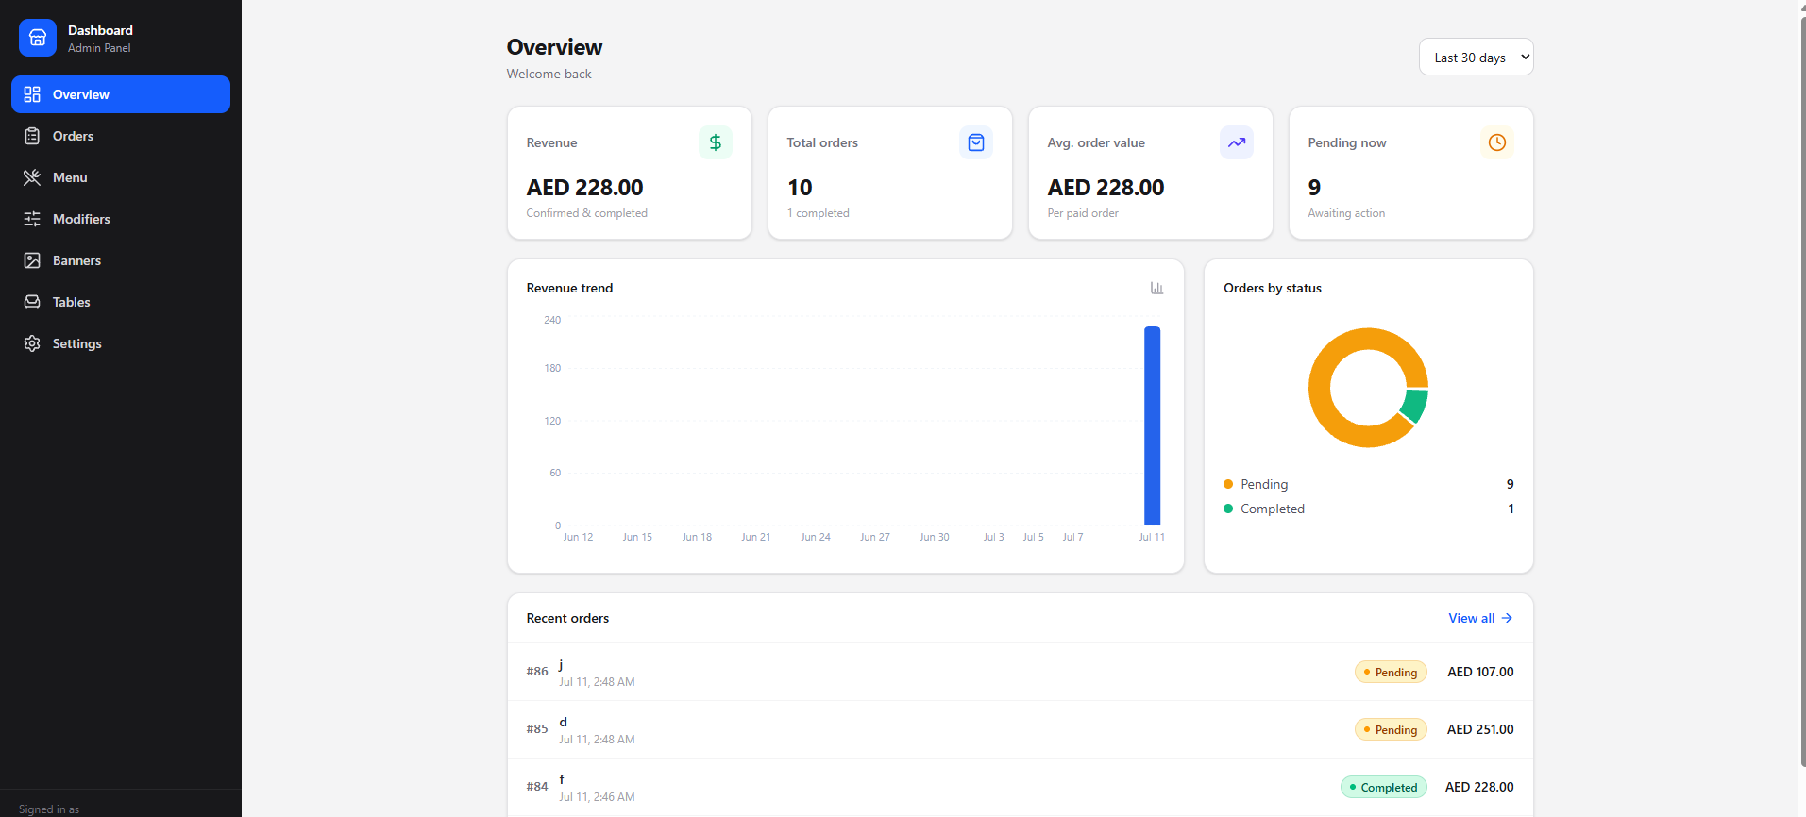Click the AED 107.00 amount on order #86

[x=1480, y=672]
